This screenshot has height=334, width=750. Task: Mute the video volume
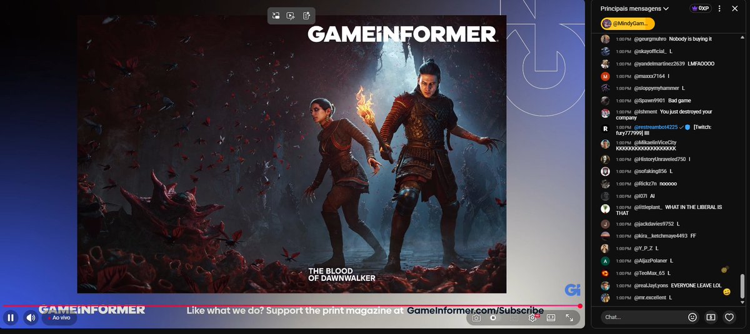31,318
